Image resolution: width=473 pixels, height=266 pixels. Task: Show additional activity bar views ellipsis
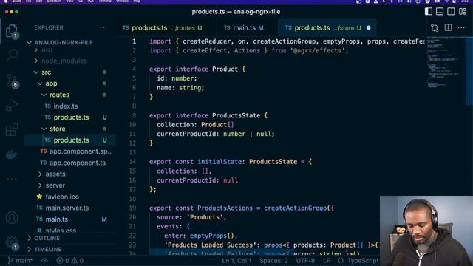[12, 179]
